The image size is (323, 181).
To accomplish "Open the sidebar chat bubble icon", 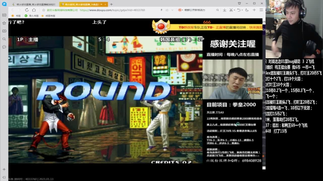I will 4,47.
